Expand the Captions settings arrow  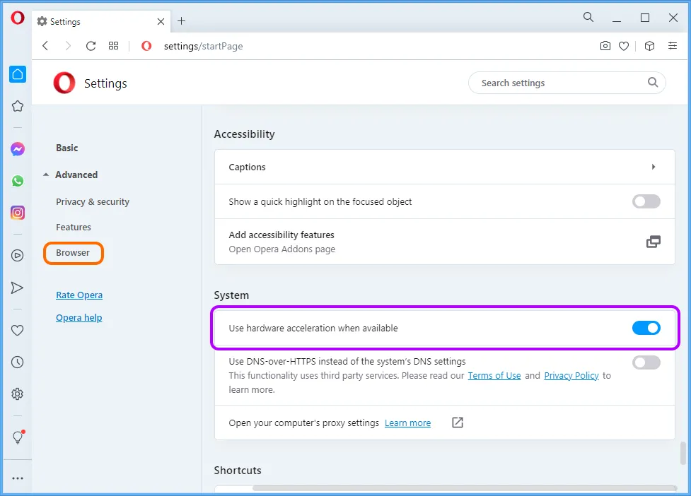point(653,167)
